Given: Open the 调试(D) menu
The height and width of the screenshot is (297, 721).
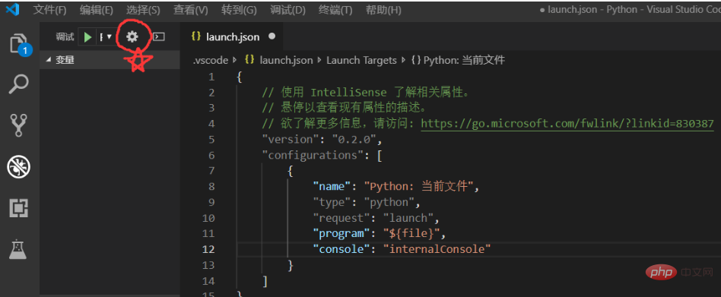Looking at the screenshot, I should click(x=287, y=10).
